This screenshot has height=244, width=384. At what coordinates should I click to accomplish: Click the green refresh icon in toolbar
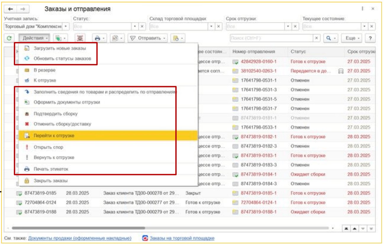(9, 38)
